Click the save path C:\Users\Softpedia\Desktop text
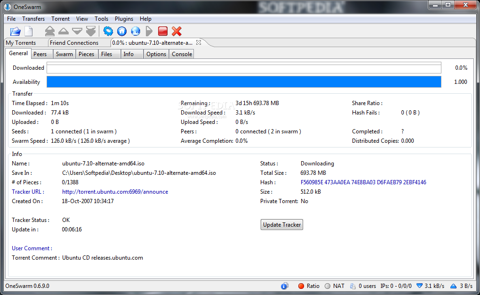This screenshot has width=480, height=295. tap(139, 173)
